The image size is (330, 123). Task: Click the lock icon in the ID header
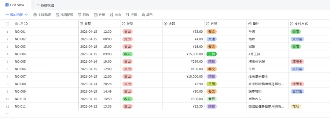(16, 24)
